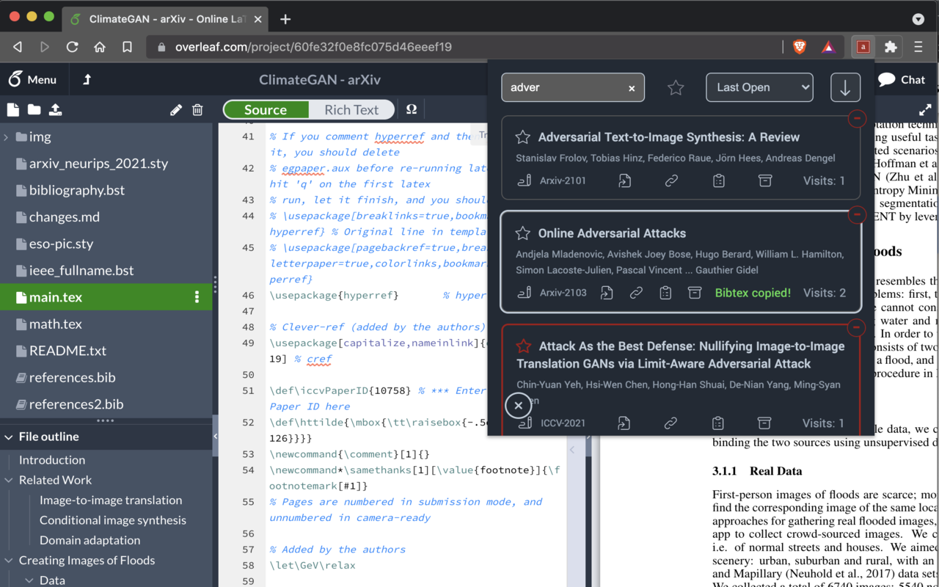Upload a file icon
The height and width of the screenshot is (587, 939).
(56, 110)
